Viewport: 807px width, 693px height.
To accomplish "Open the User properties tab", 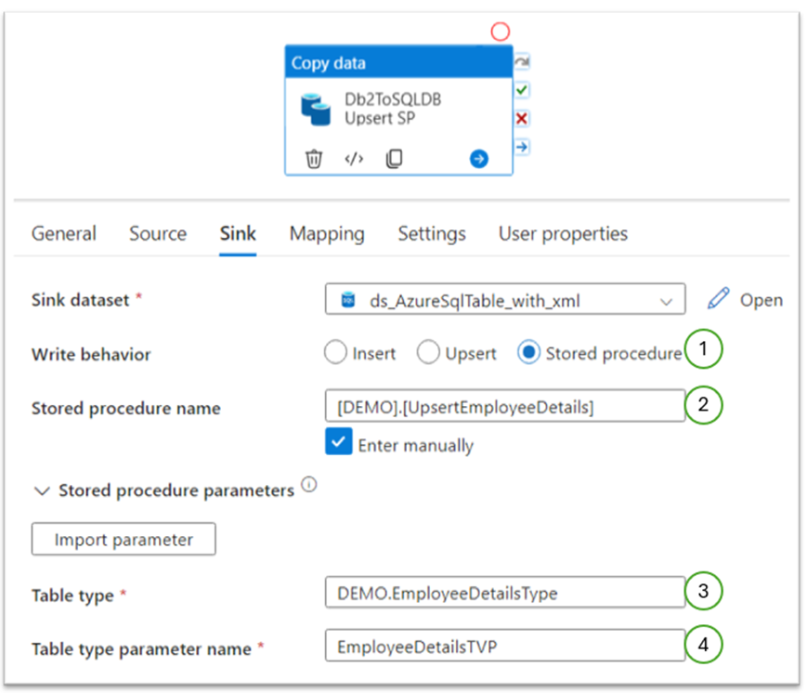I will [563, 234].
